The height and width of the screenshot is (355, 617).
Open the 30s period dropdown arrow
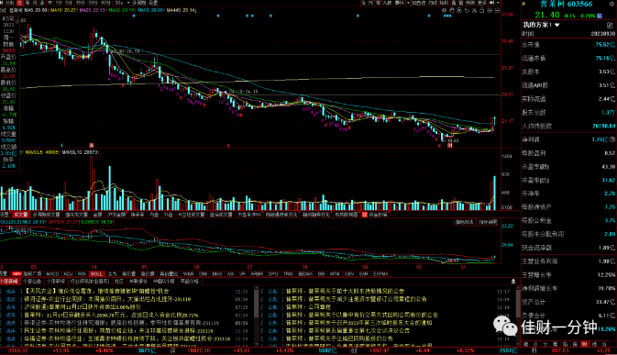(x=128, y=3)
